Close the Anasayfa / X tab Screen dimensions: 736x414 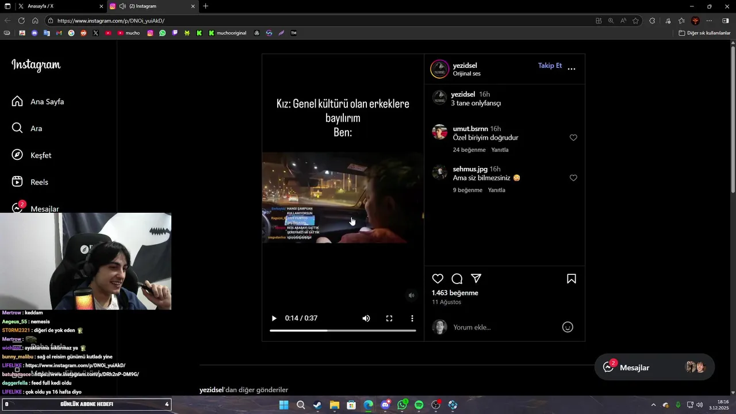[101, 6]
